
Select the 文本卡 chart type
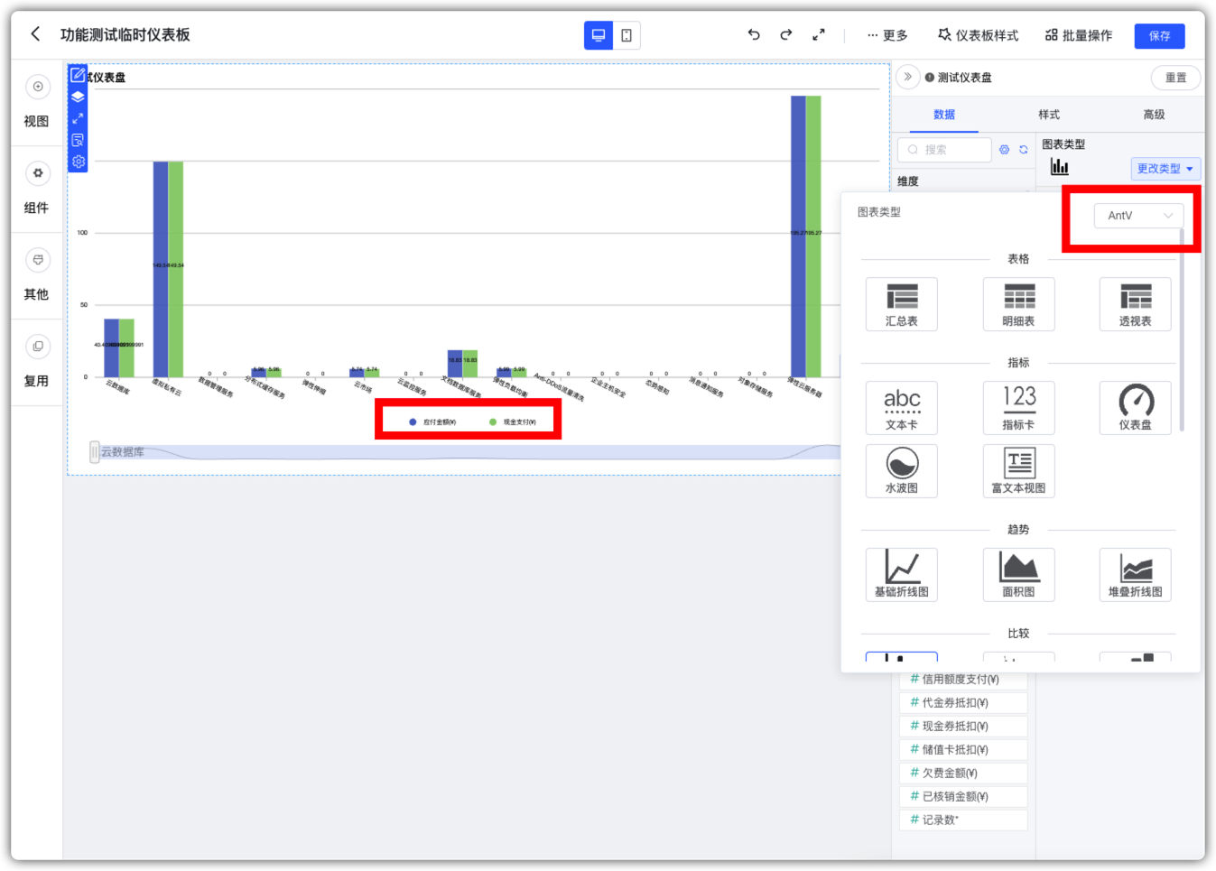click(901, 408)
